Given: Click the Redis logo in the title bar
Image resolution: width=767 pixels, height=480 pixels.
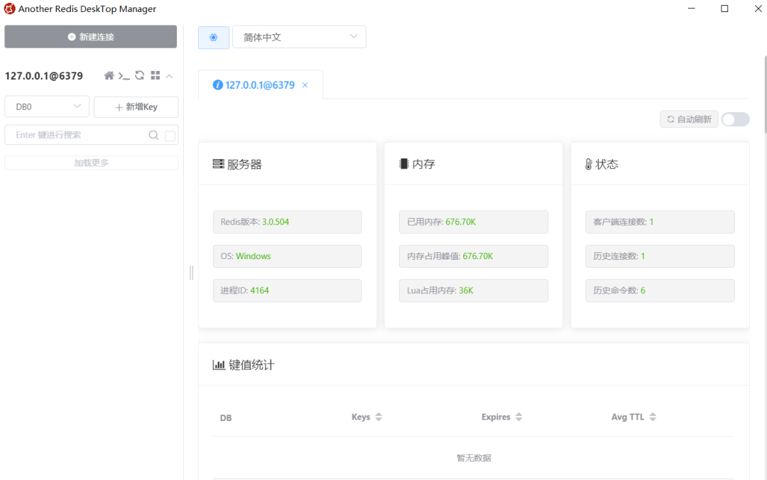Looking at the screenshot, I should (10, 9).
